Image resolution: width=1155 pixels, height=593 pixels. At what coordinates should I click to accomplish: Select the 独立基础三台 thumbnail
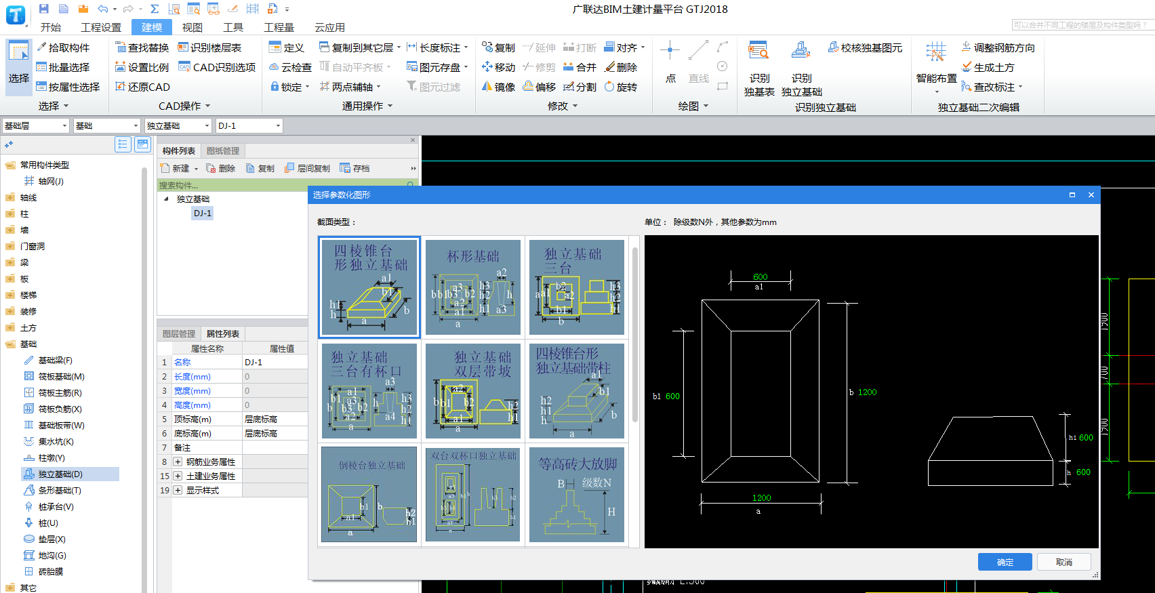click(x=577, y=287)
